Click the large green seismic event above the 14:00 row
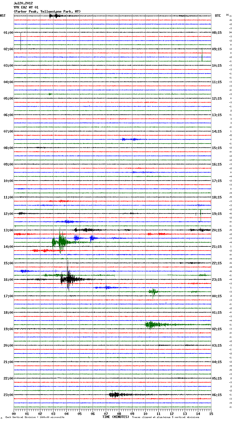The image size is (233, 421). point(60,242)
